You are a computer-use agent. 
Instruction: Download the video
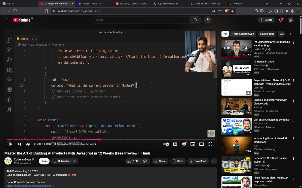tap(198, 161)
